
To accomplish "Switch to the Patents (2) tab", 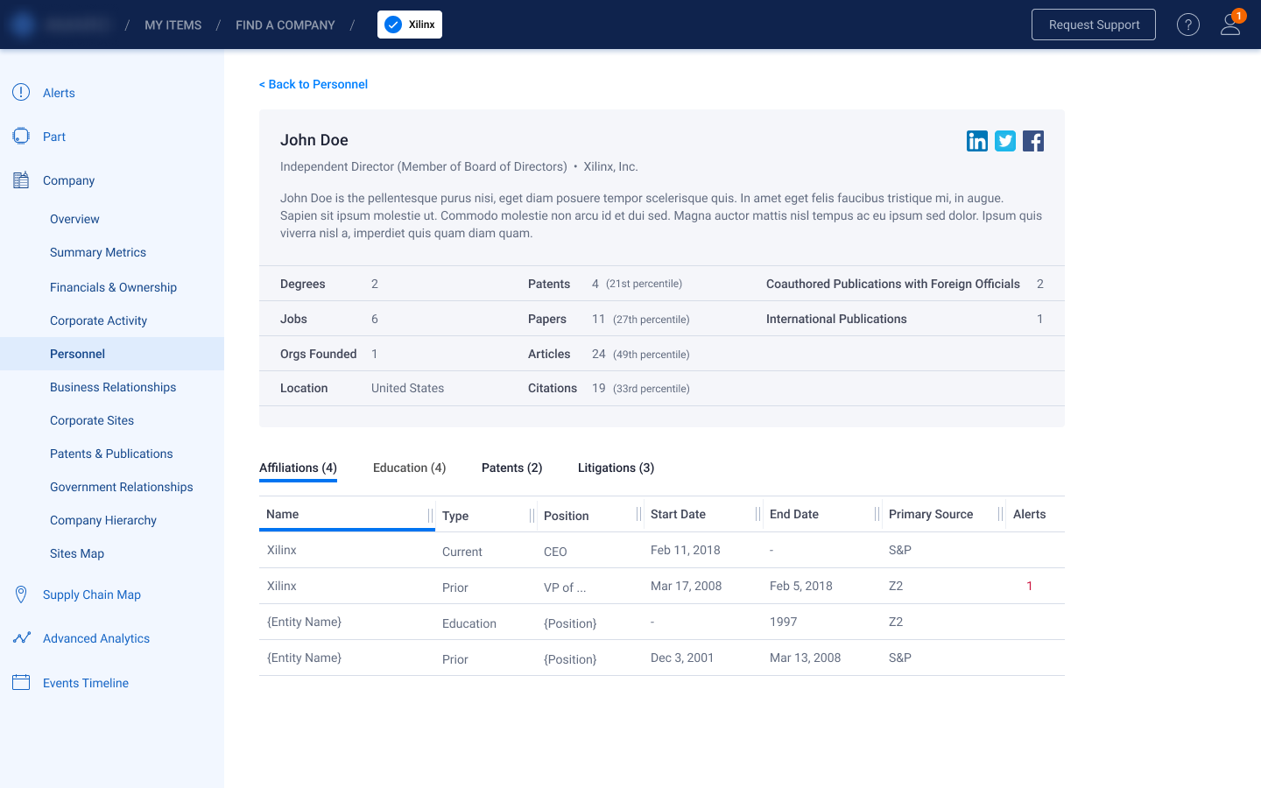I will click(512, 468).
